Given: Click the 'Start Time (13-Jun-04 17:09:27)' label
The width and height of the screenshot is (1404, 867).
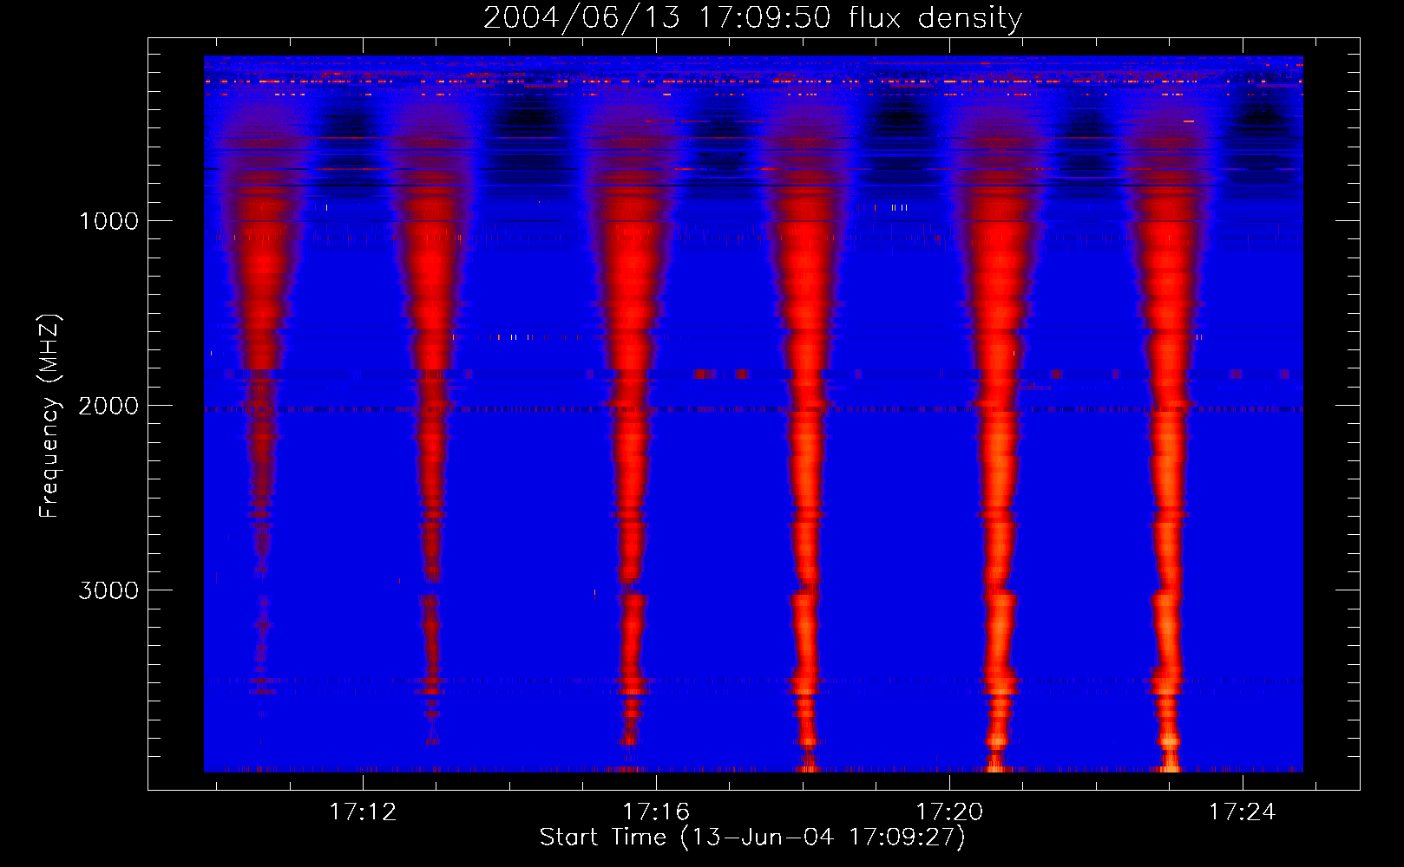Looking at the screenshot, I should pos(752,838).
